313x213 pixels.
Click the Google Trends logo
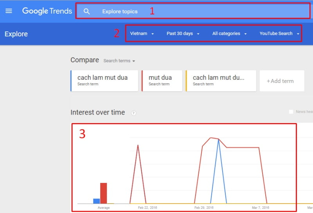(x=47, y=11)
